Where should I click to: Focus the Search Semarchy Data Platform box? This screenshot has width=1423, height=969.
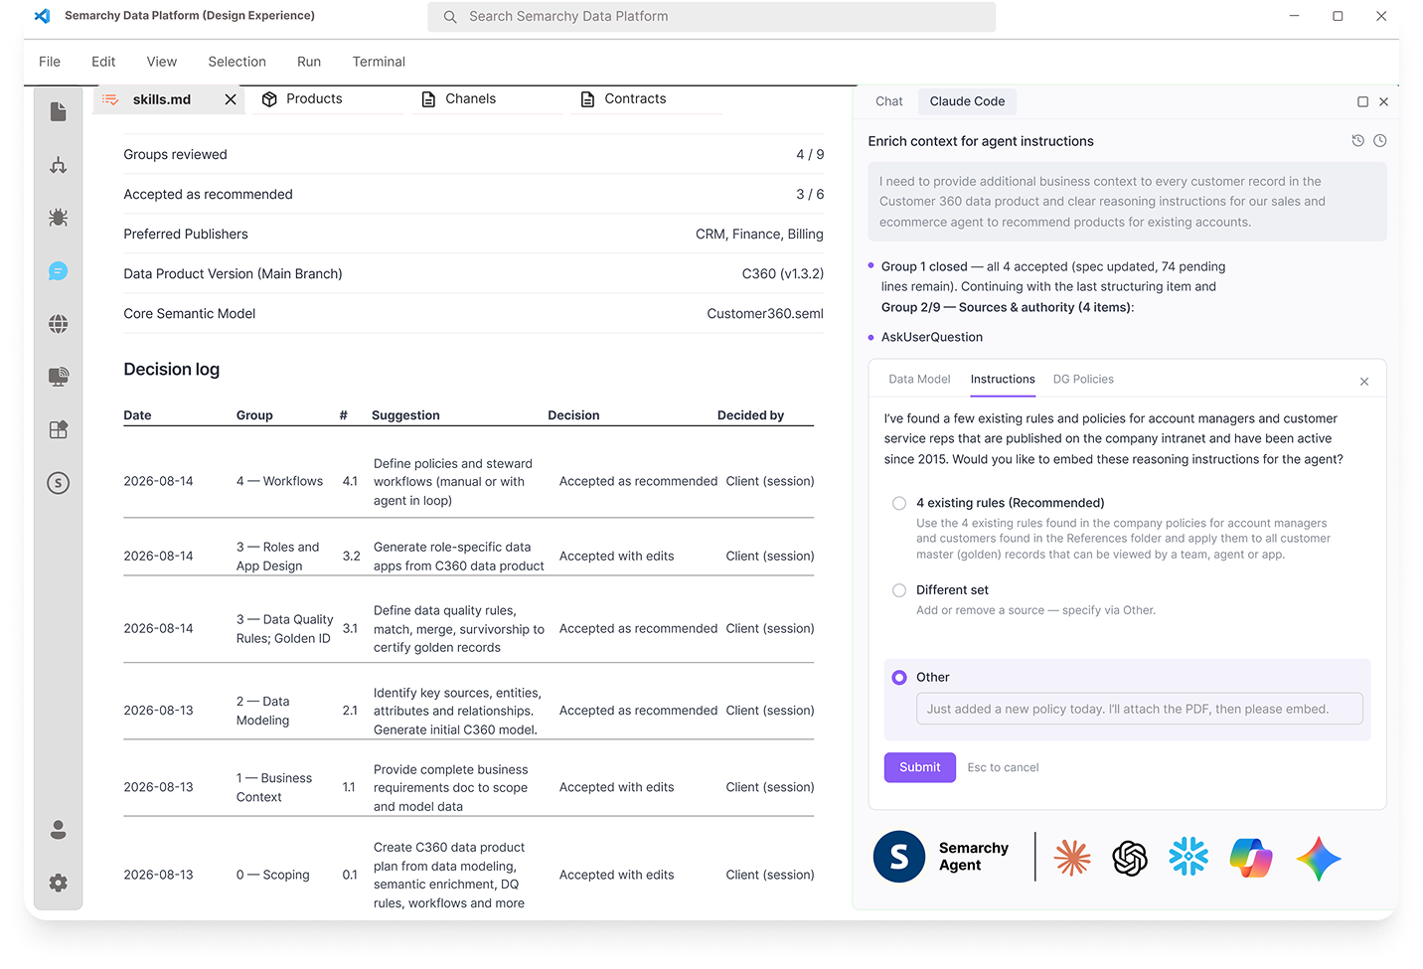click(x=711, y=17)
